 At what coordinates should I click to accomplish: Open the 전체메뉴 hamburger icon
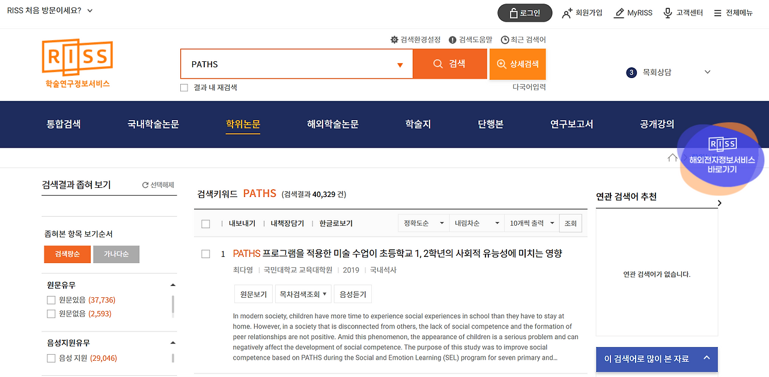pos(717,13)
